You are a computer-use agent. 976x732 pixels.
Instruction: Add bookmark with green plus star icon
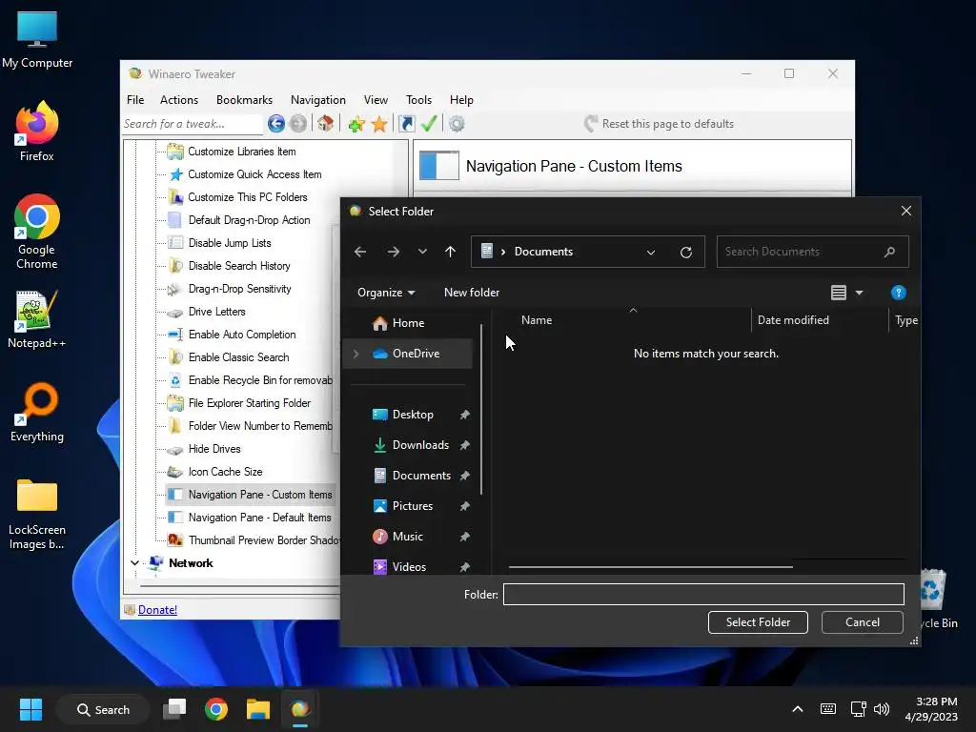tap(356, 124)
